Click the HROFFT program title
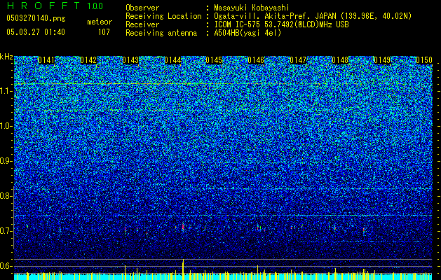The width and height of the screenshot is (441, 280). pyautogui.click(x=44, y=6)
